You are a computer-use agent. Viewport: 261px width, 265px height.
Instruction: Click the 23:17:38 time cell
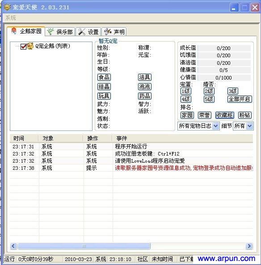tap(23, 168)
